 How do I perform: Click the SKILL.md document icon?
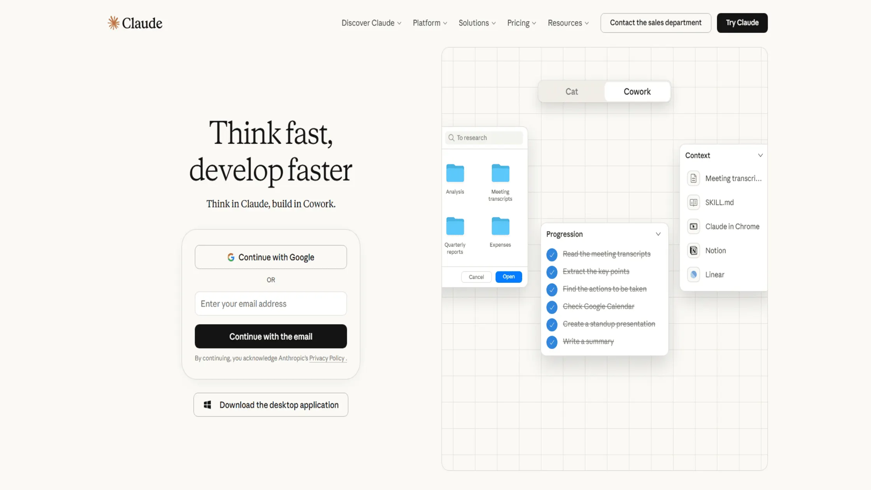click(x=693, y=202)
